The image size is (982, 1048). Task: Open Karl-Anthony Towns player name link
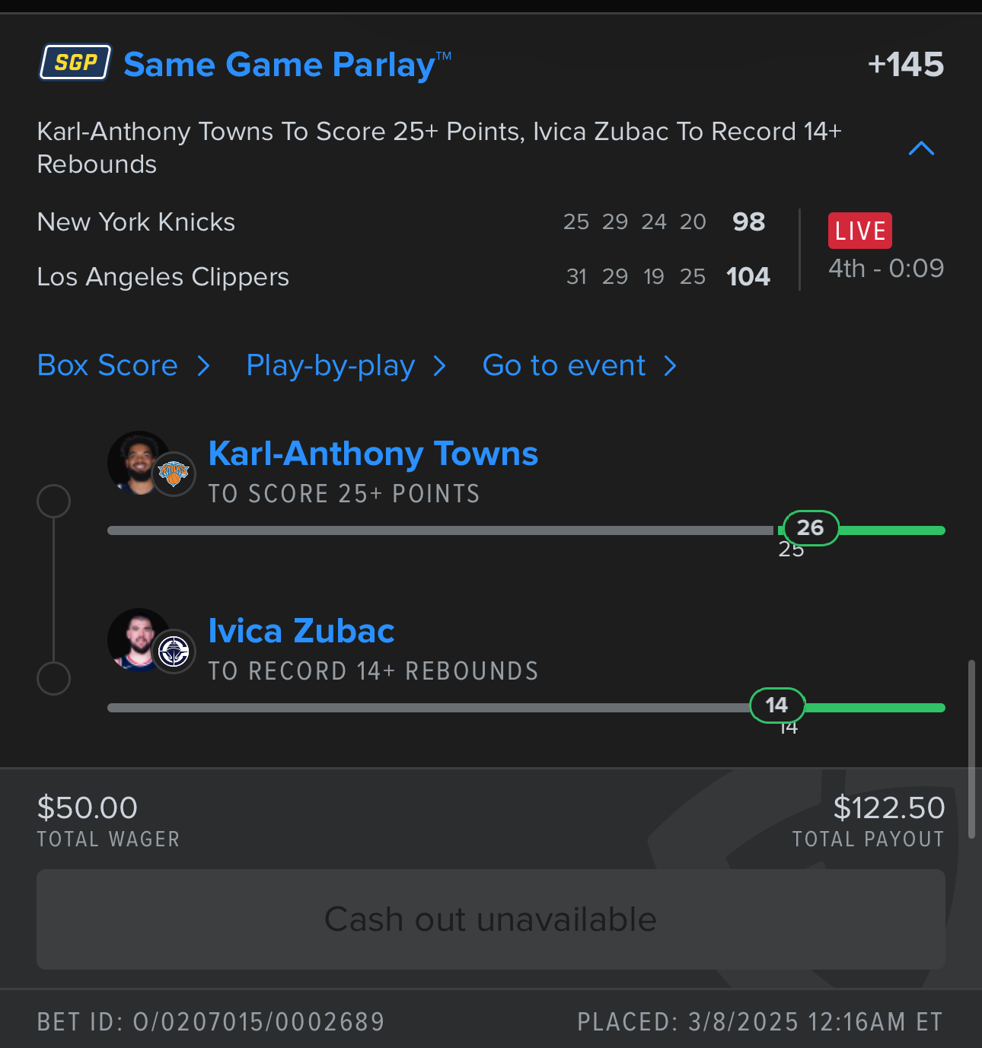(373, 454)
